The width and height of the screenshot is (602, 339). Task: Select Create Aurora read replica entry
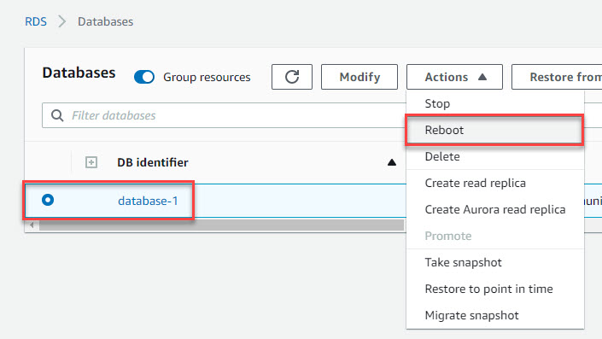tap(495, 209)
